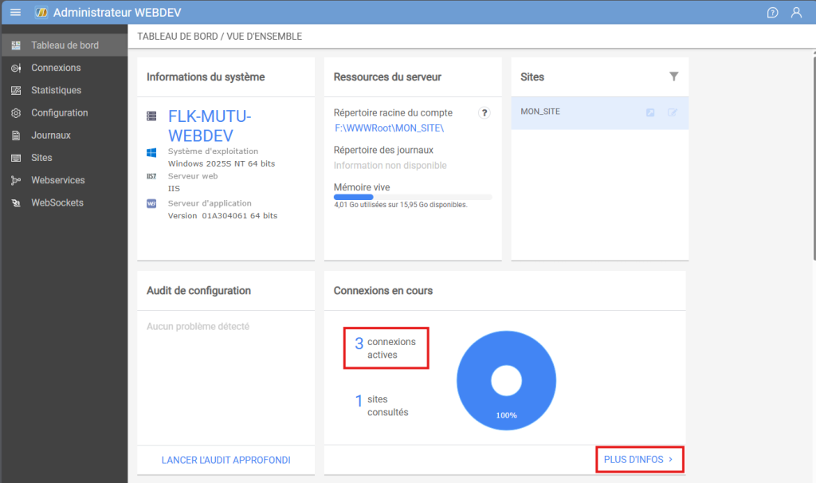Click the Connexions en cours heading
Screen dimensions: 816x483
[383, 291]
